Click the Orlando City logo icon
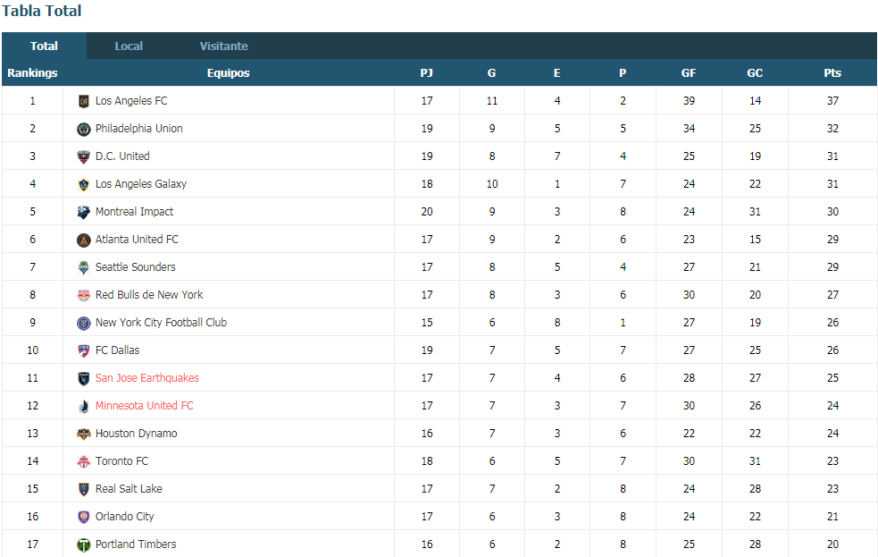 tap(83, 517)
